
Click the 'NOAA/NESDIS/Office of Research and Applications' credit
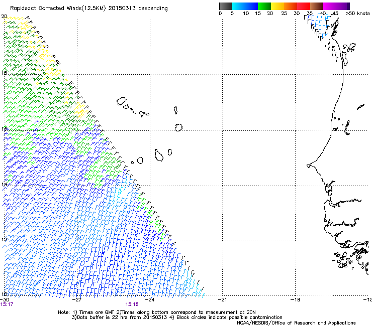(x=296, y=323)
